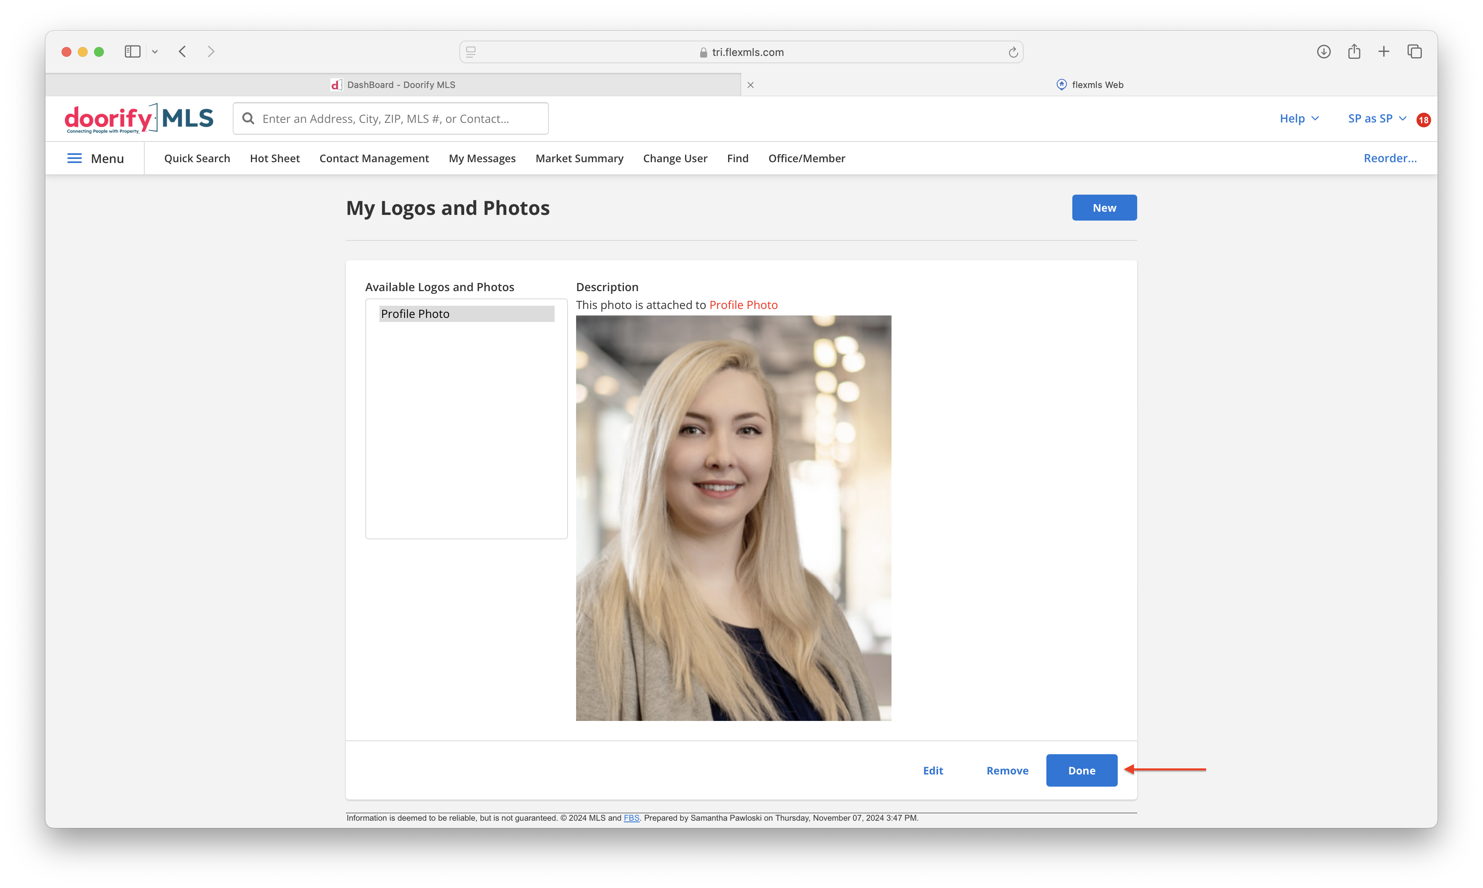Image resolution: width=1483 pixels, height=888 pixels.
Task: Expand the Help dropdown
Action: point(1299,118)
